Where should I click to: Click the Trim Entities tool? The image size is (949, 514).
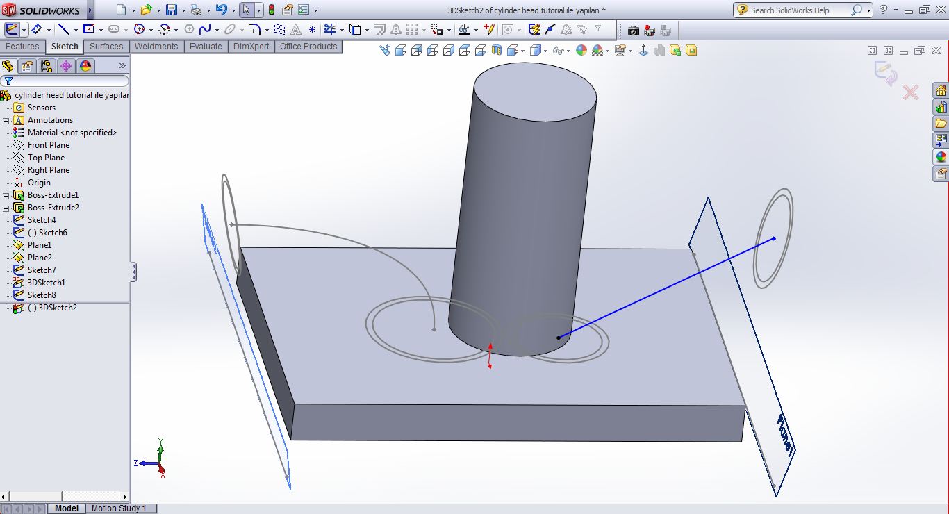click(330, 29)
